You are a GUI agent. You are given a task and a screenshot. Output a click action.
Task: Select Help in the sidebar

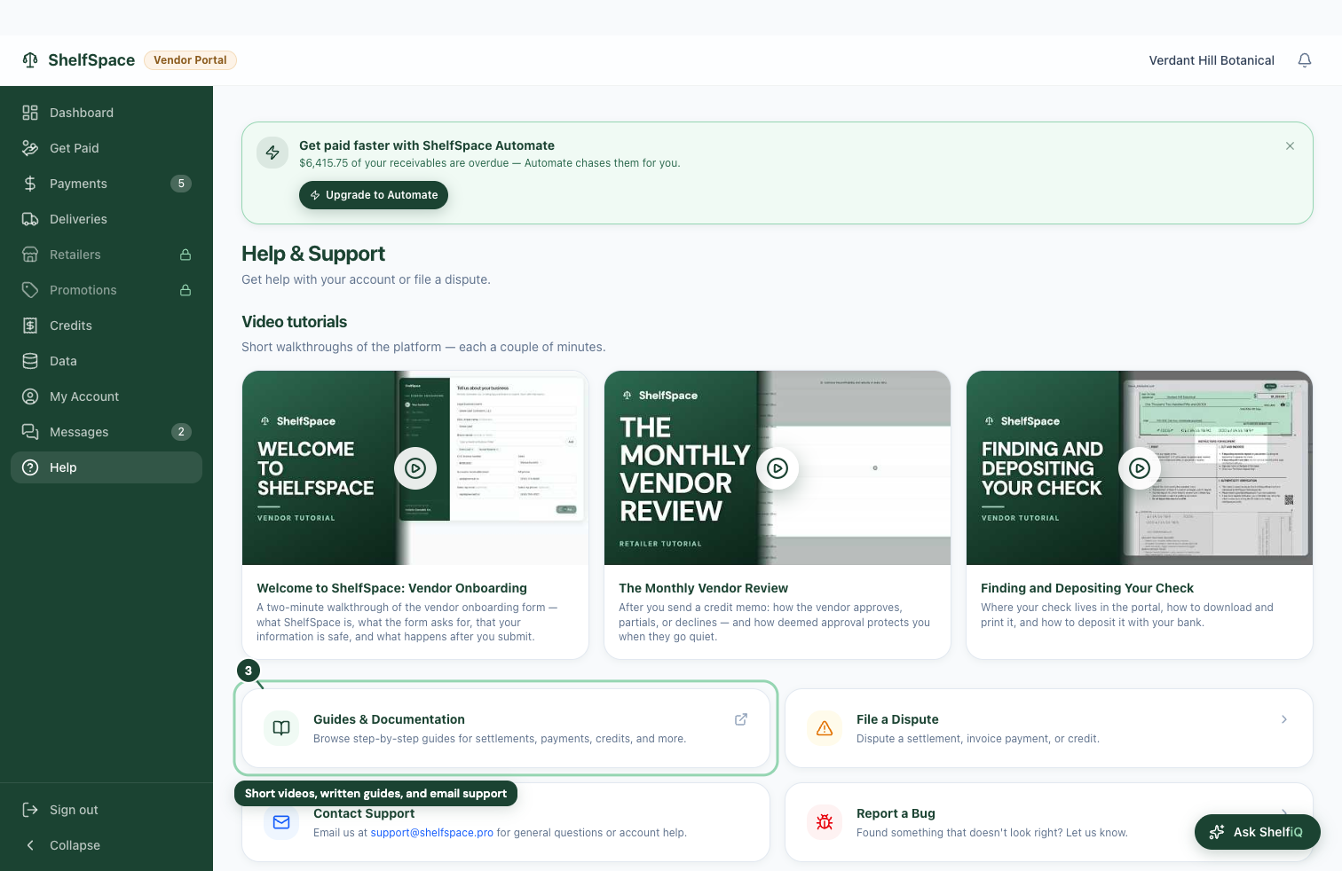coord(107,467)
